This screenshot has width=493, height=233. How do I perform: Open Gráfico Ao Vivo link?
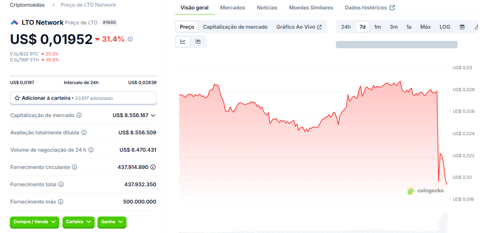pyautogui.click(x=299, y=27)
